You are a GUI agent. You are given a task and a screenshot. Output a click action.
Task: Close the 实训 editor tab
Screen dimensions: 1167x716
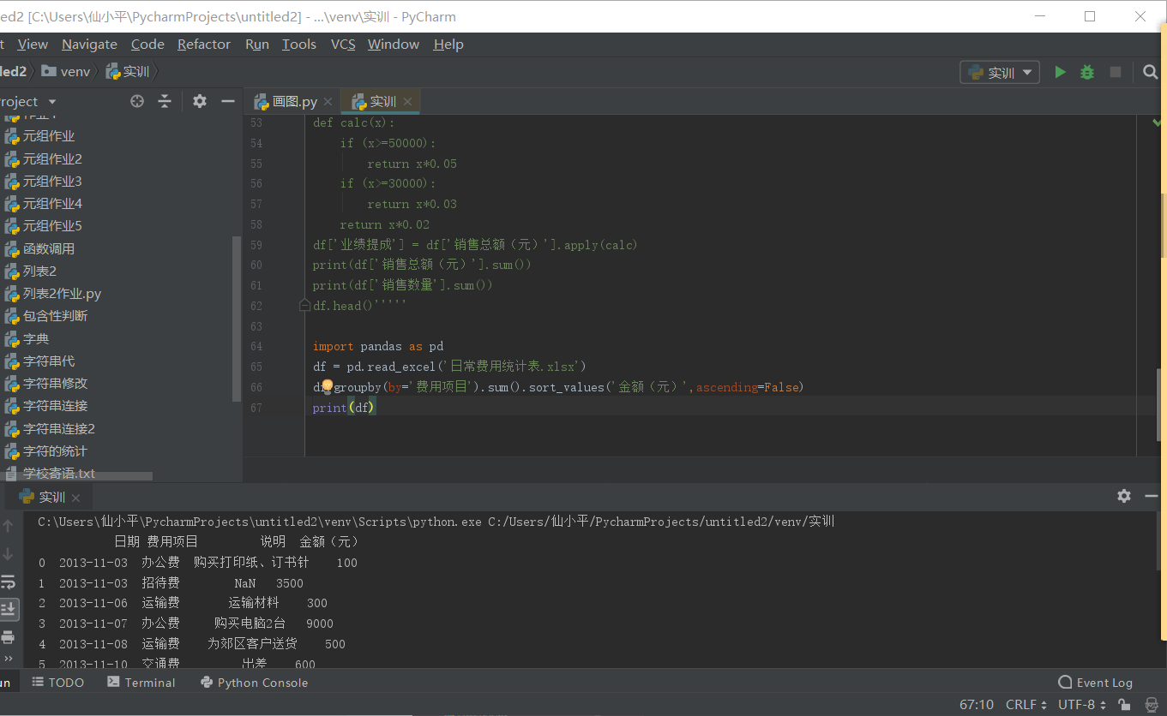click(x=407, y=102)
